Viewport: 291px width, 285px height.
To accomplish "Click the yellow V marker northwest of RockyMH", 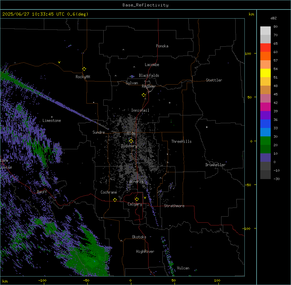I will (x=59, y=62).
